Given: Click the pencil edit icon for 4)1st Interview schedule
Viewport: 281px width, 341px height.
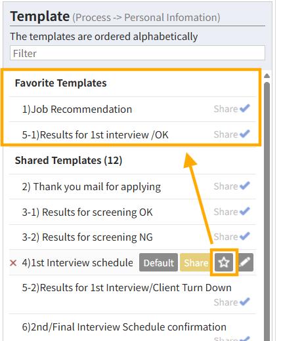Looking at the screenshot, I should (244, 262).
